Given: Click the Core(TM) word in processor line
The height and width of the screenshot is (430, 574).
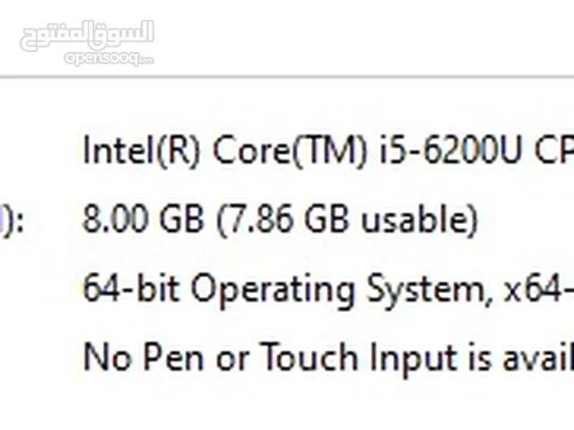Looking at the screenshot, I should click(290, 150).
